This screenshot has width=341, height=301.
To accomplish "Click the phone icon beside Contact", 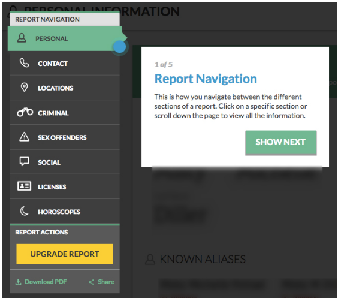I will [24, 63].
